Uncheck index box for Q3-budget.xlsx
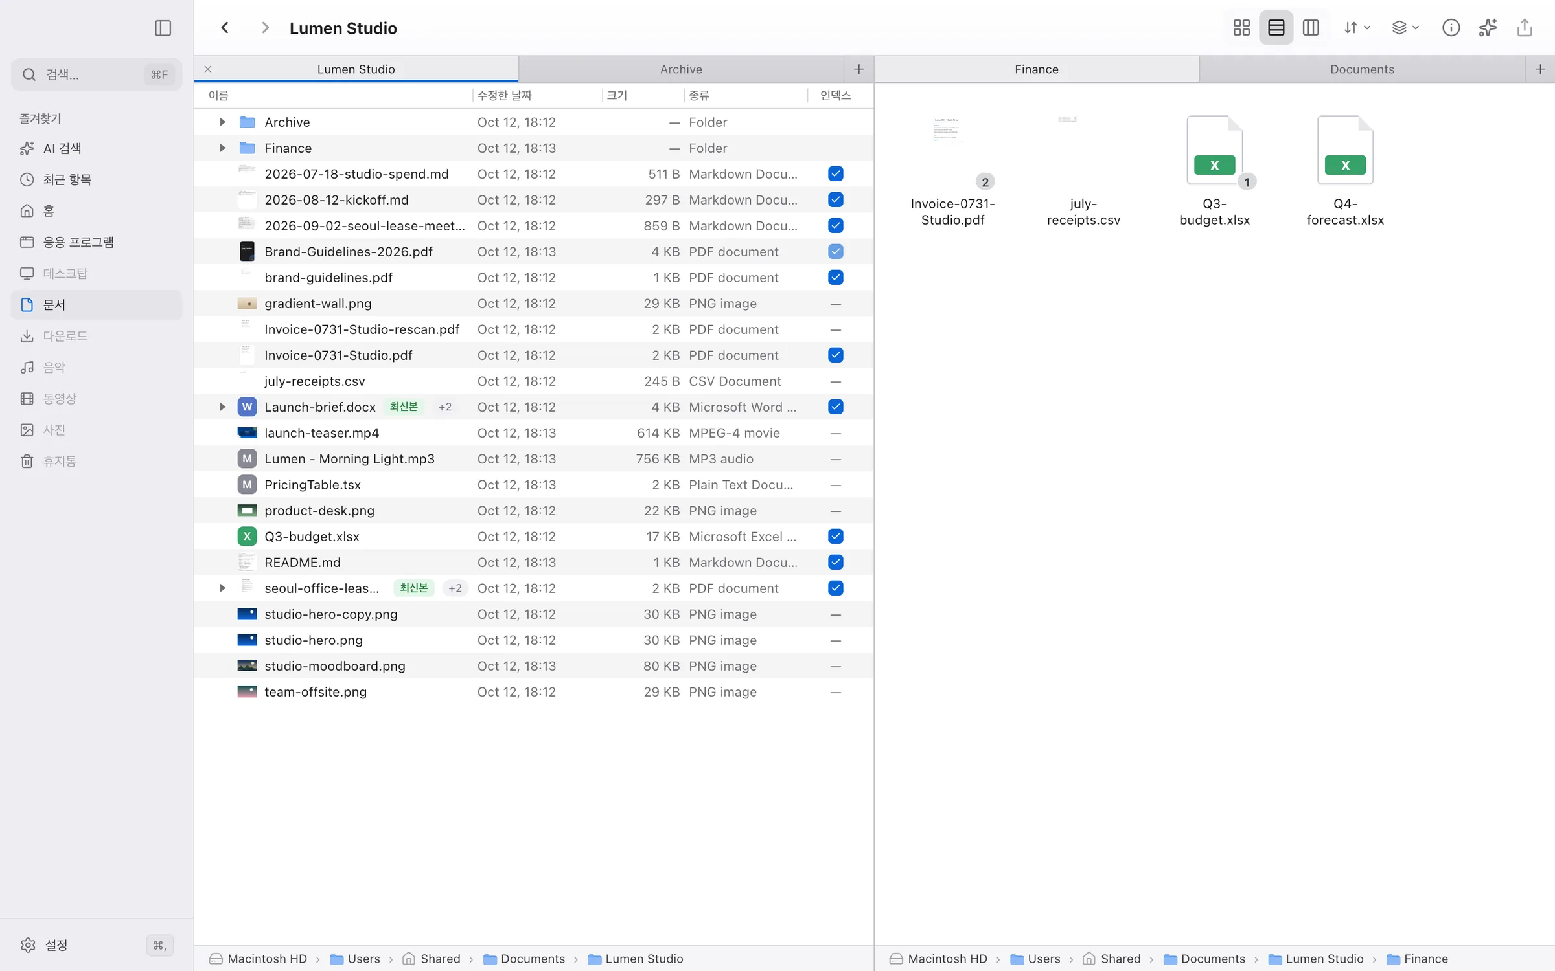Screen dimensions: 1555x971 coord(836,536)
